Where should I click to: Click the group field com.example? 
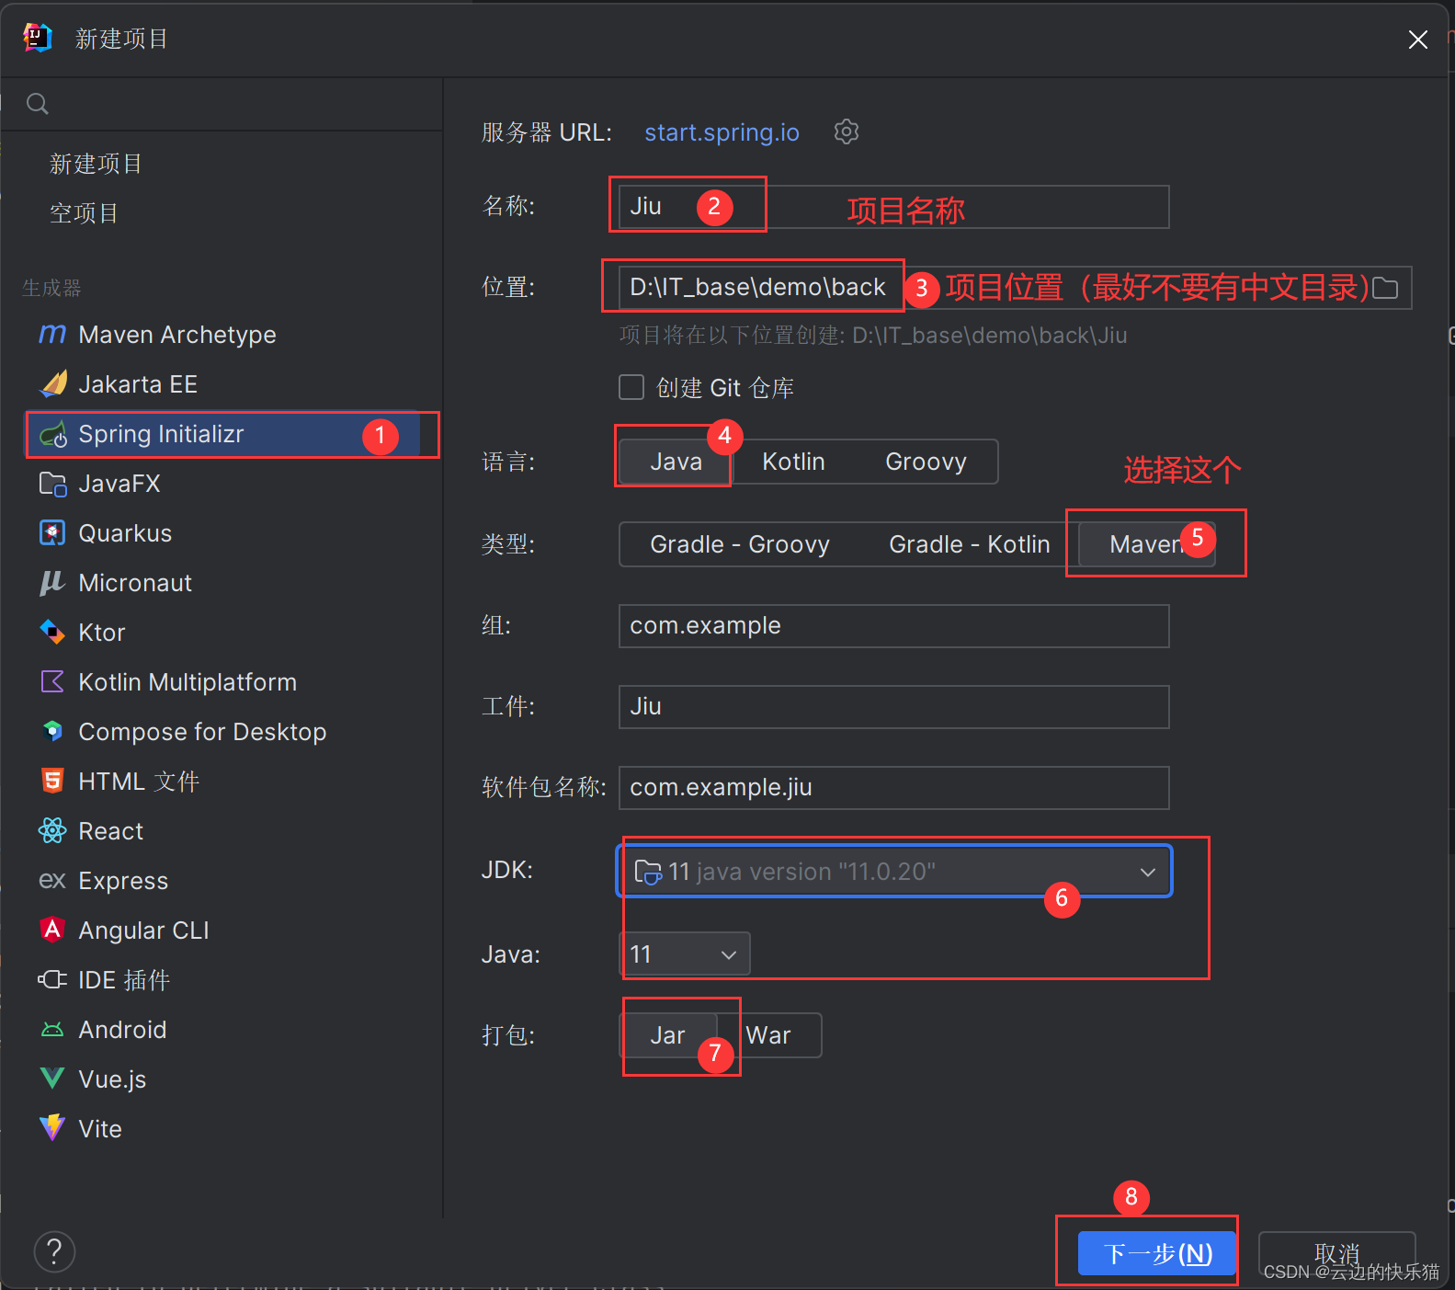point(894,626)
